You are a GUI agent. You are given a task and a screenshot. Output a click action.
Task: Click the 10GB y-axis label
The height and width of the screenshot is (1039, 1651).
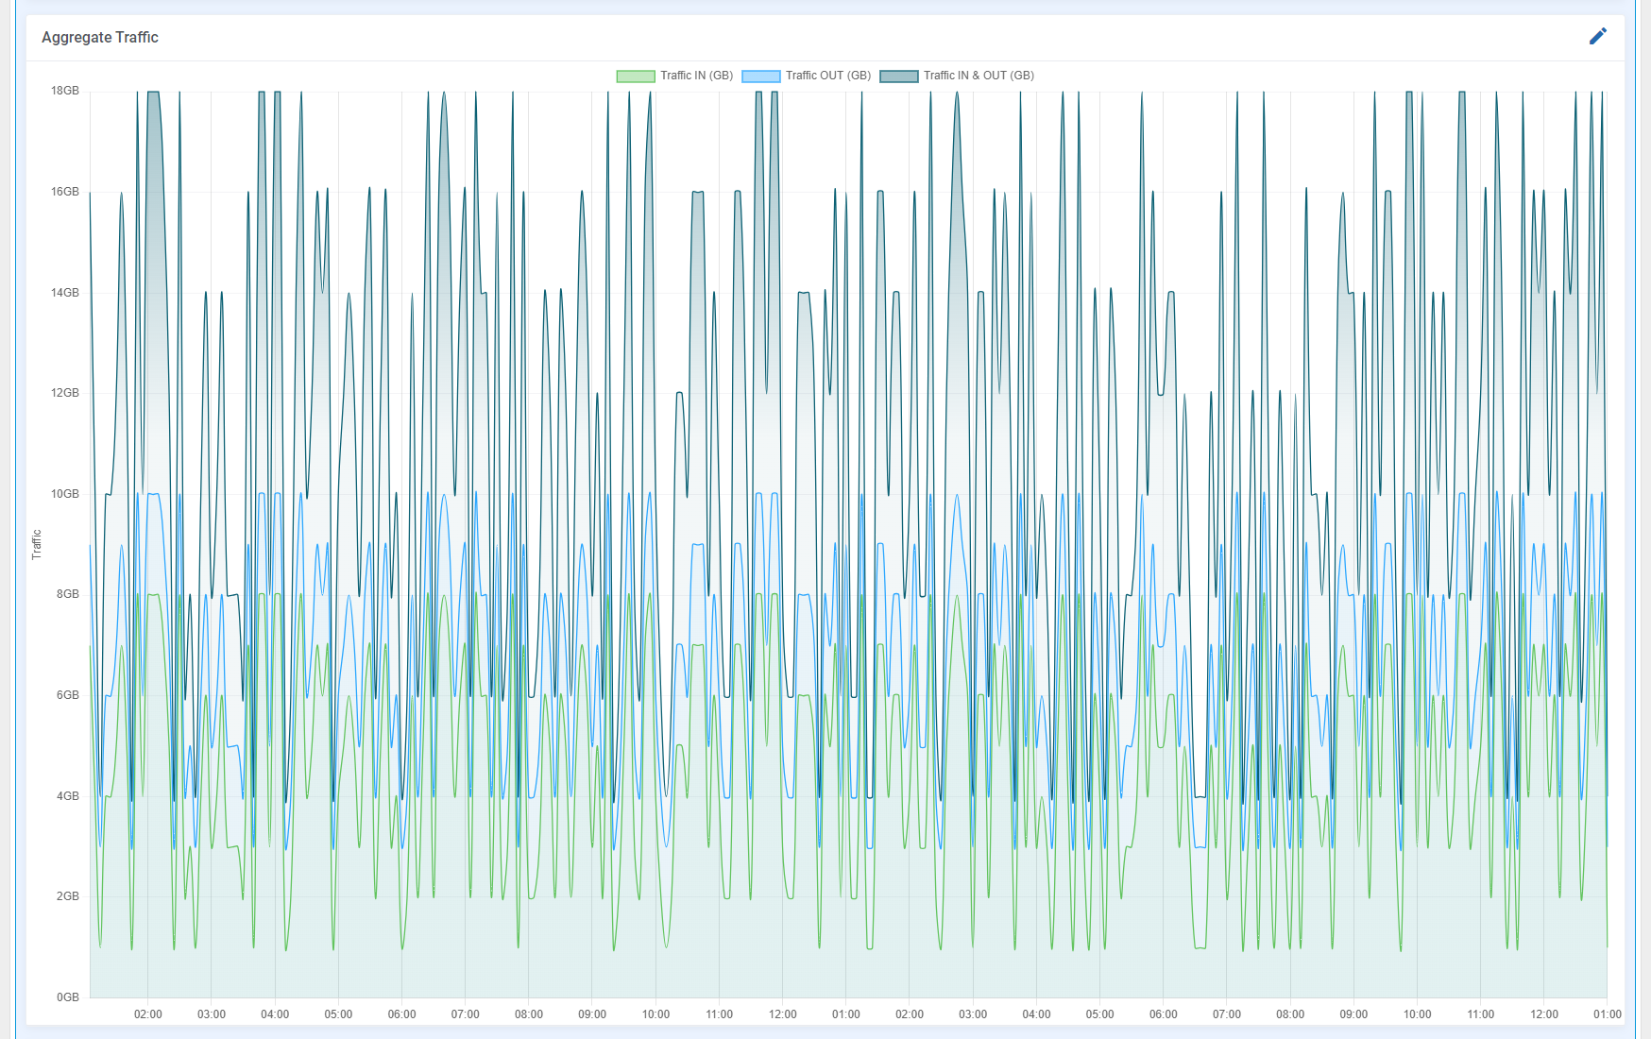pos(65,494)
